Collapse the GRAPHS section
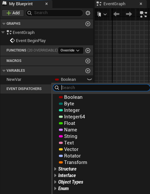 [4, 23]
